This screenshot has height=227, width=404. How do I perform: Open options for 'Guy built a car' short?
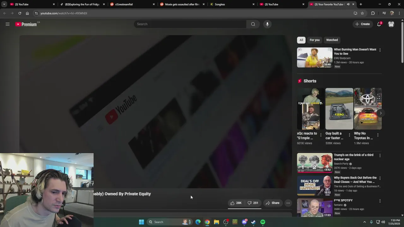coord(349,135)
